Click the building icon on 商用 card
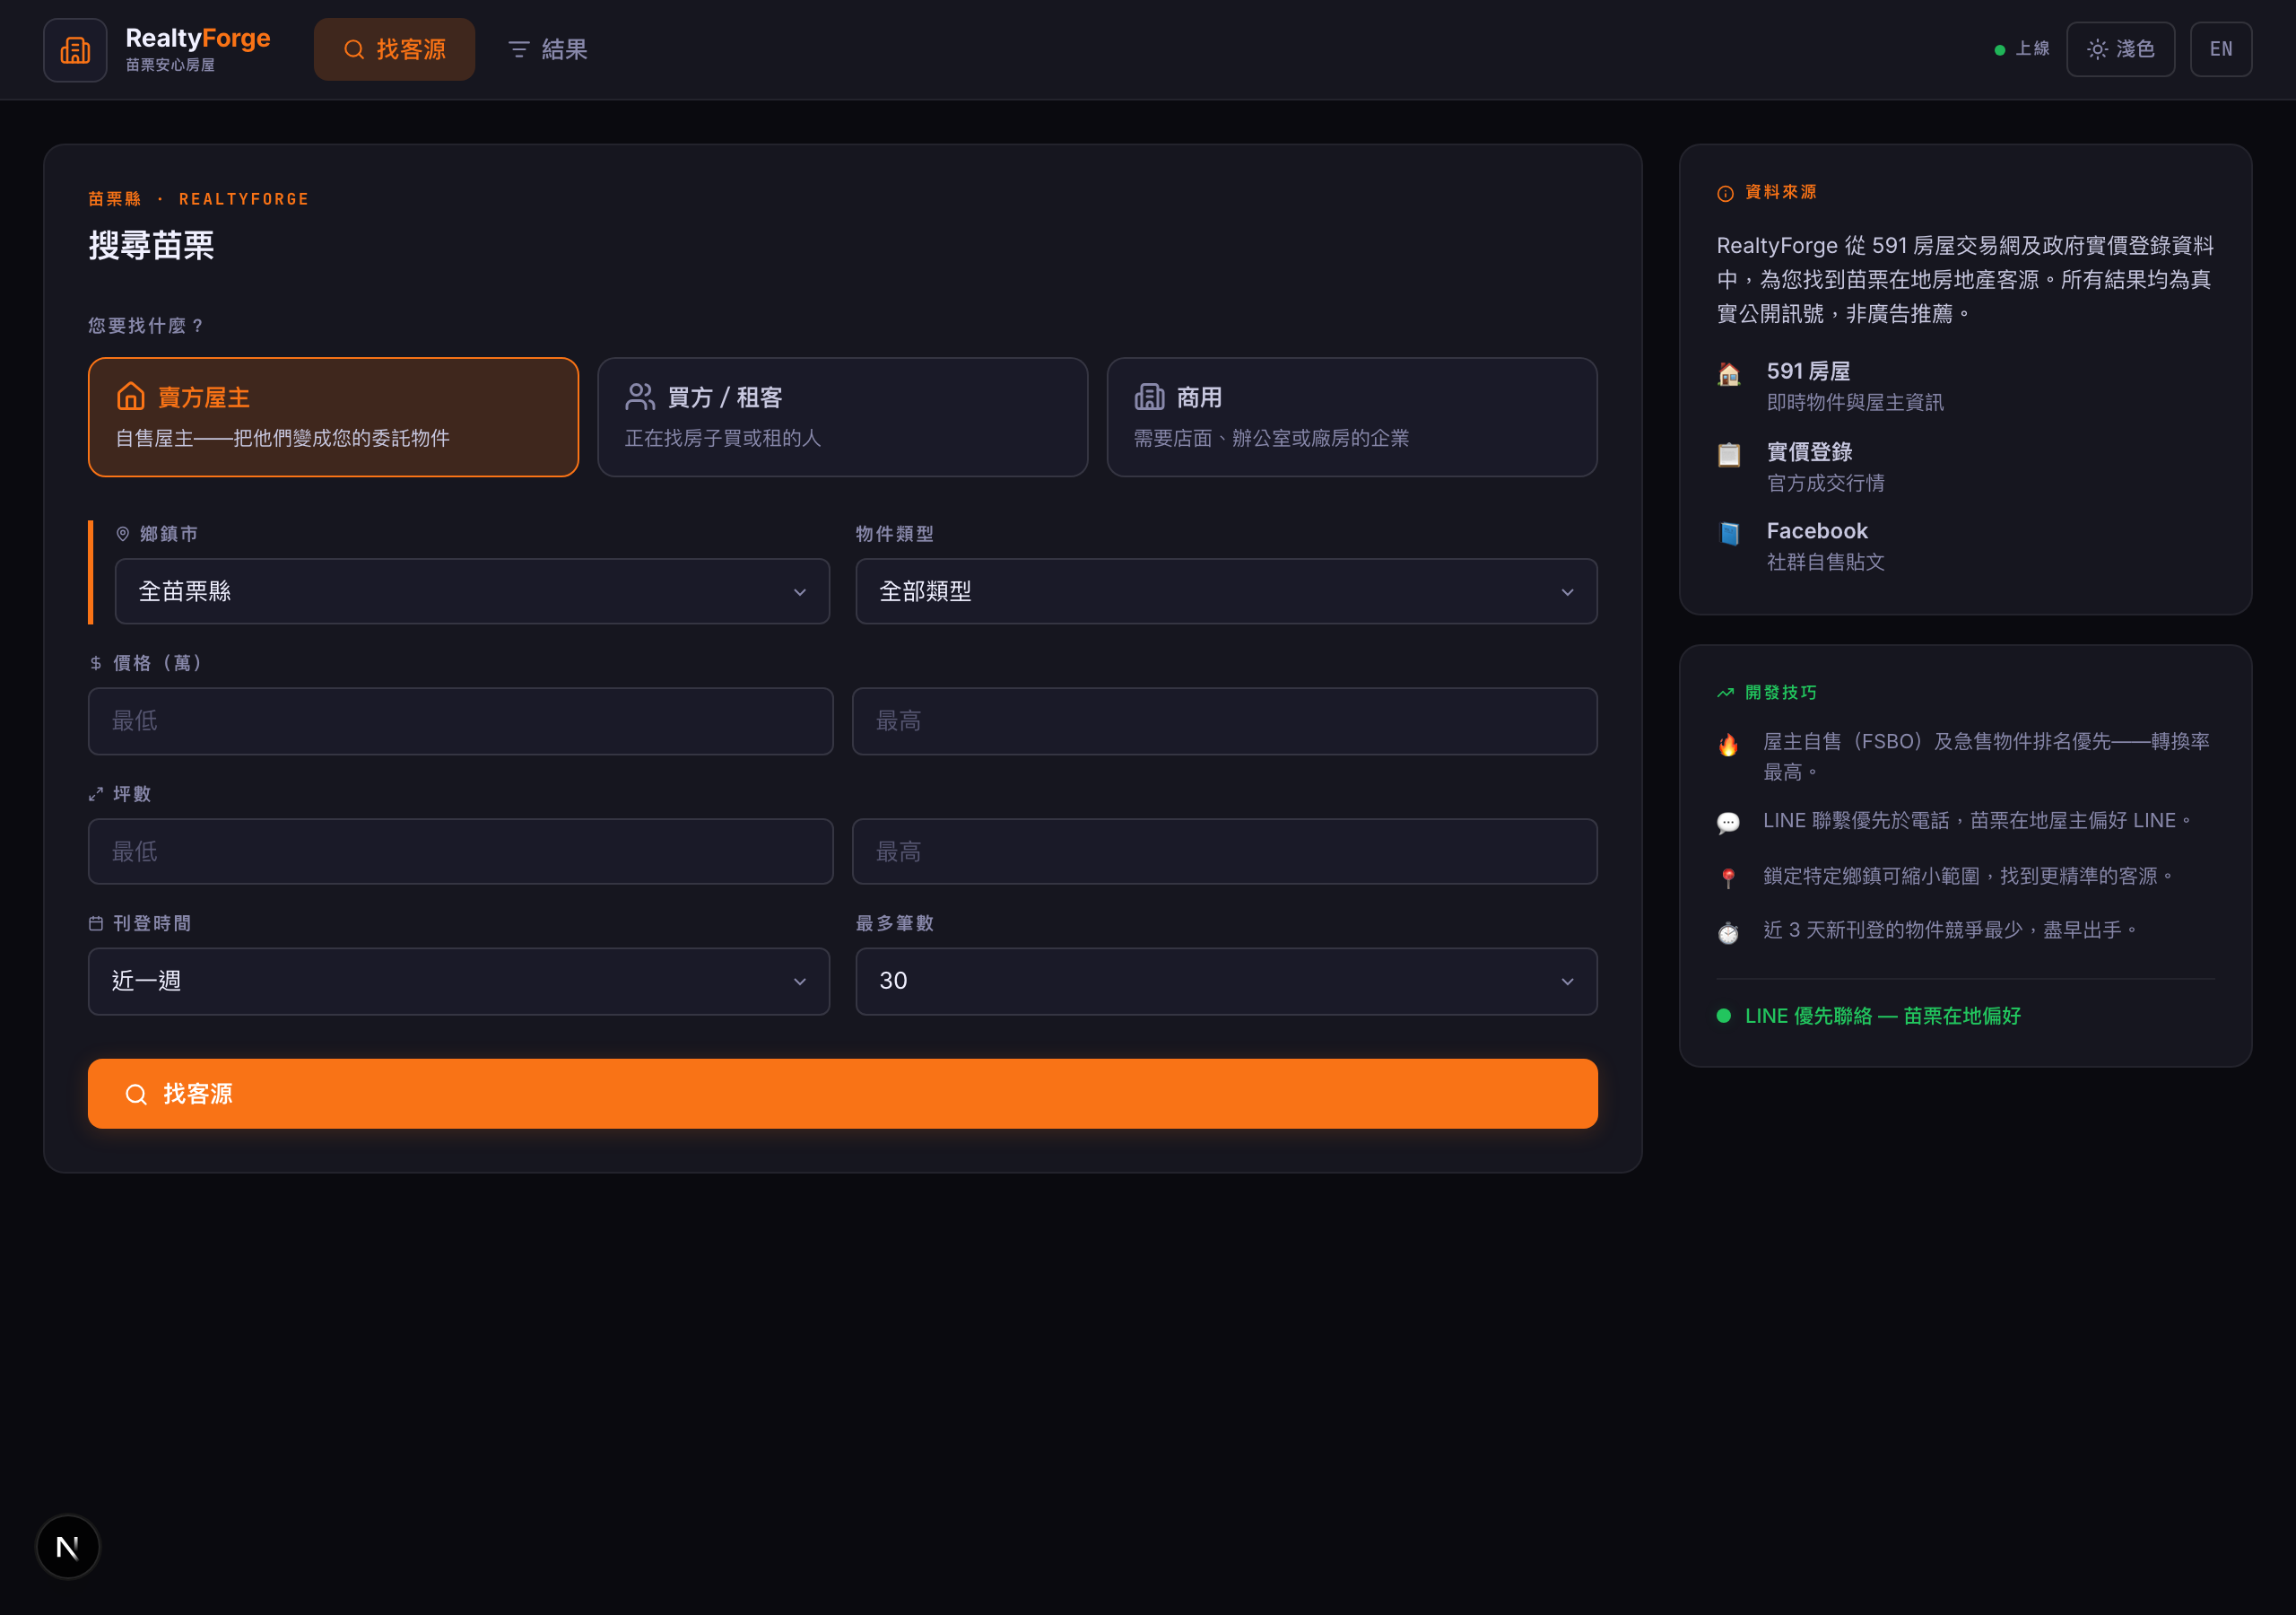The width and height of the screenshot is (2296, 1615). (1149, 397)
